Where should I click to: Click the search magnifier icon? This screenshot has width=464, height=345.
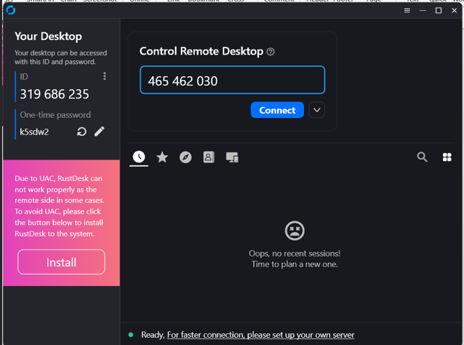click(422, 157)
